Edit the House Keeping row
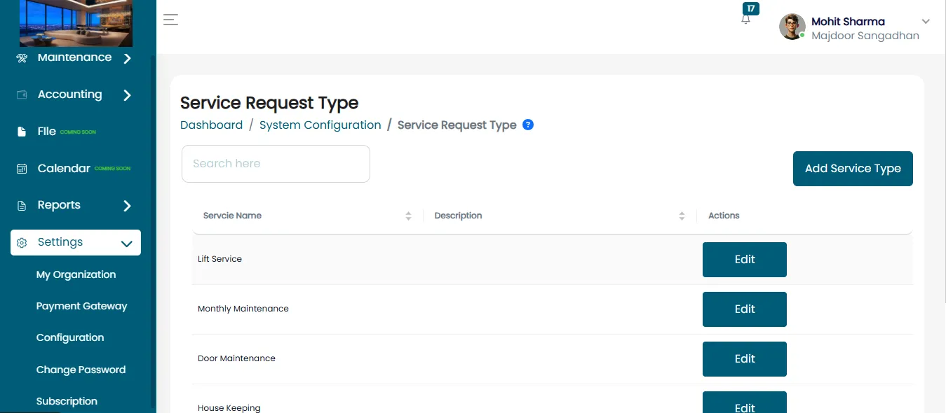The image size is (946, 413). 745,402
